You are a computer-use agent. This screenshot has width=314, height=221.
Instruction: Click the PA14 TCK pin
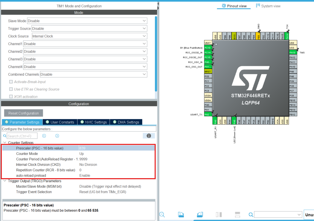pyautogui.click(x=287, y=36)
